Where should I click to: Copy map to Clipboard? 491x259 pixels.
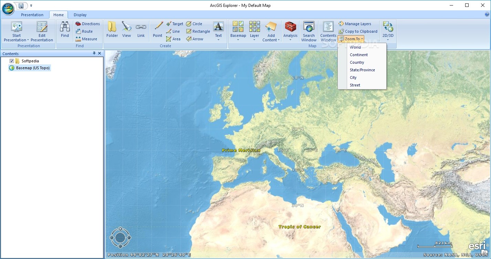pyautogui.click(x=358, y=31)
